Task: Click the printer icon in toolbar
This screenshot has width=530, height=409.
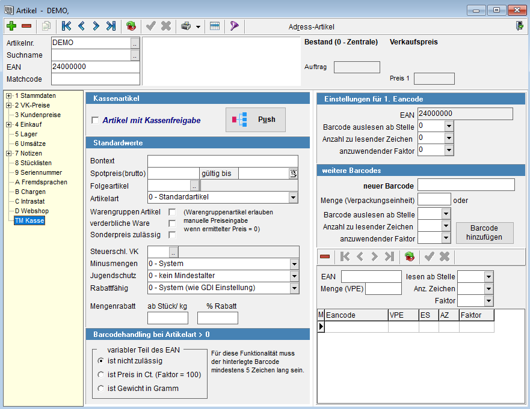Action: [x=186, y=26]
